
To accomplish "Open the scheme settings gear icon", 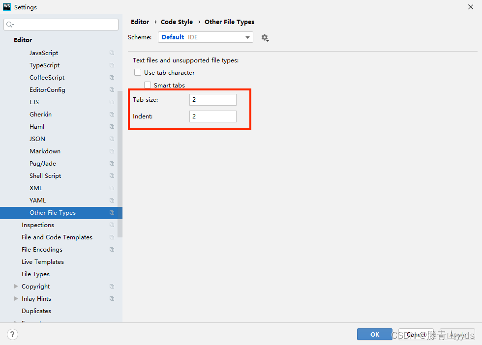I will (x=265, y=37).
